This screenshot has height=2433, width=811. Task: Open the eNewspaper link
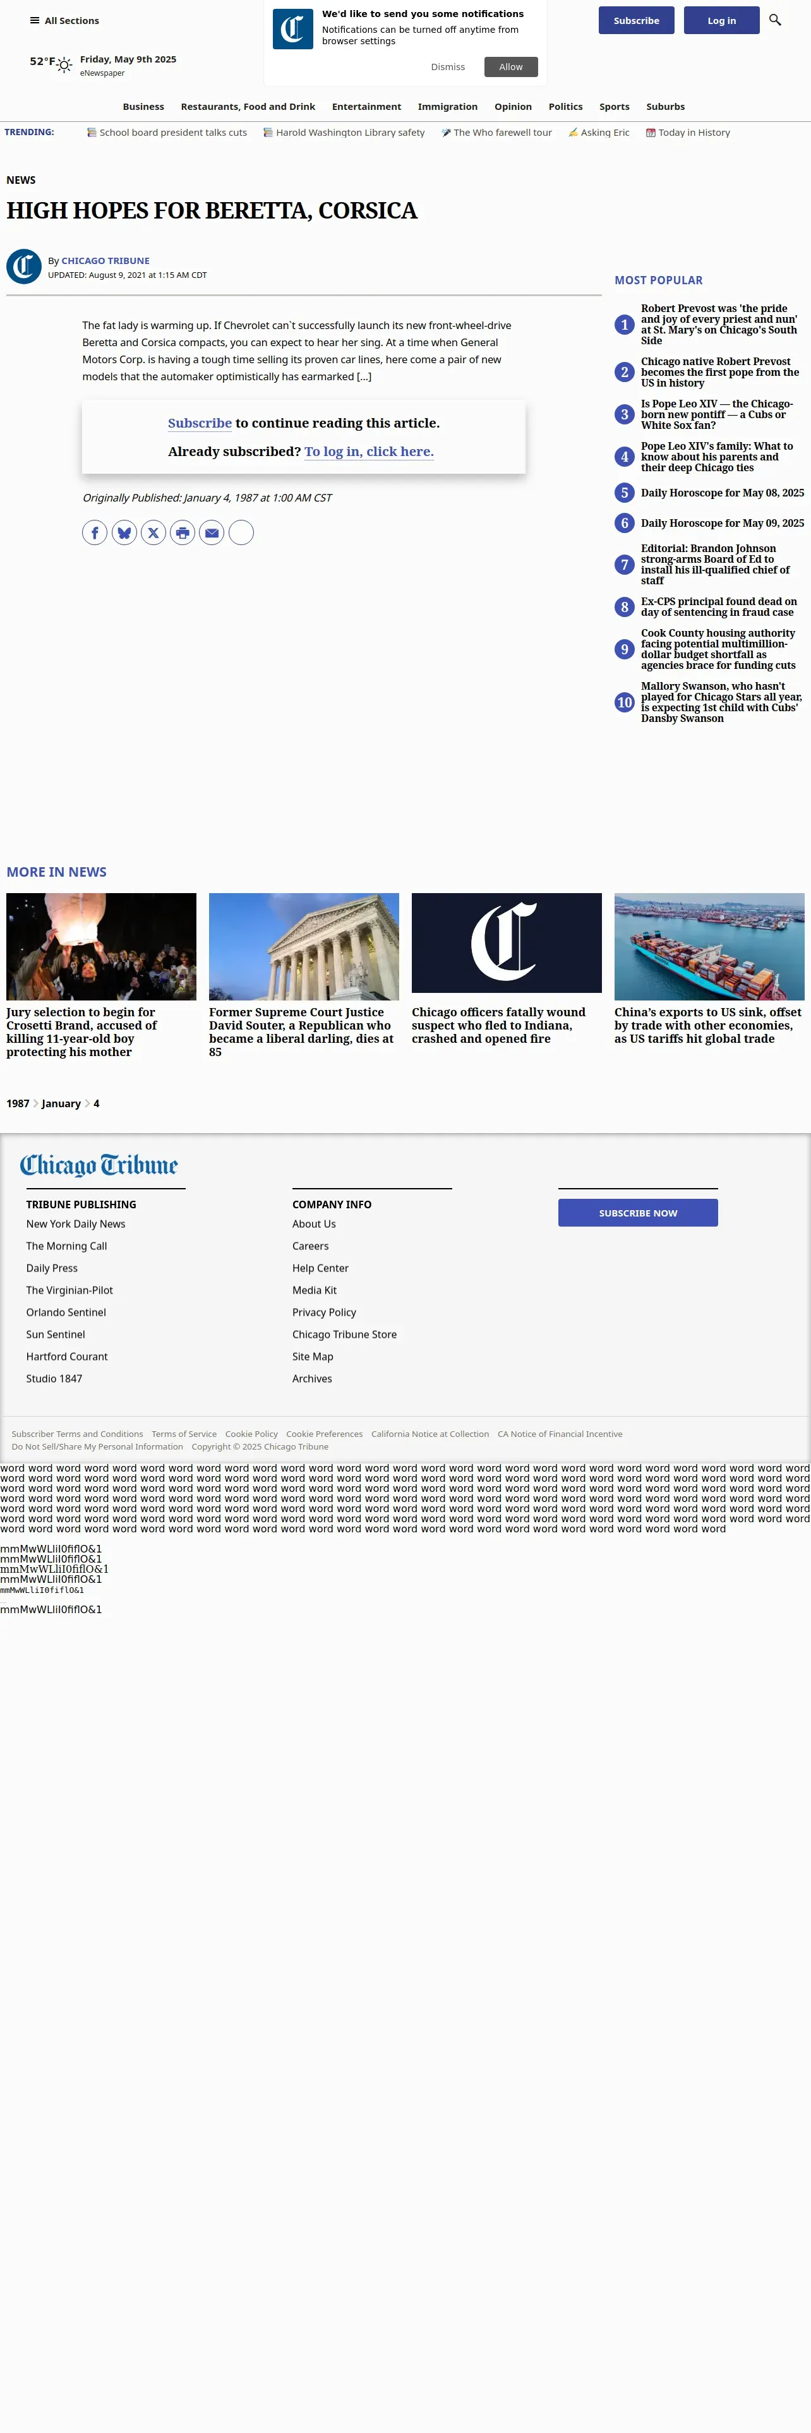tap(102, 73)
